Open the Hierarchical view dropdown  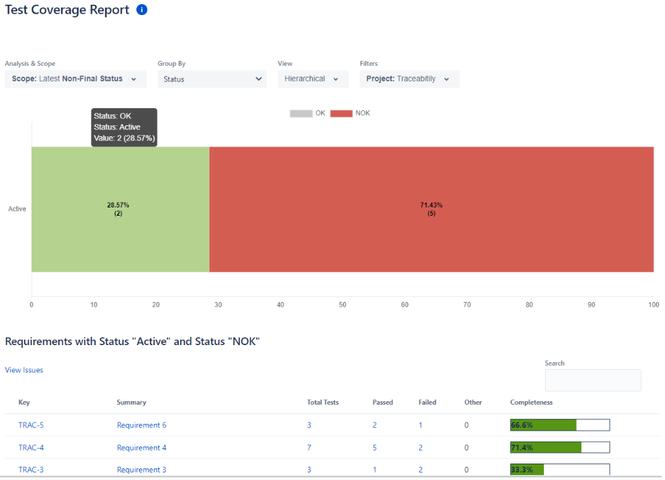tap(313, 79)
